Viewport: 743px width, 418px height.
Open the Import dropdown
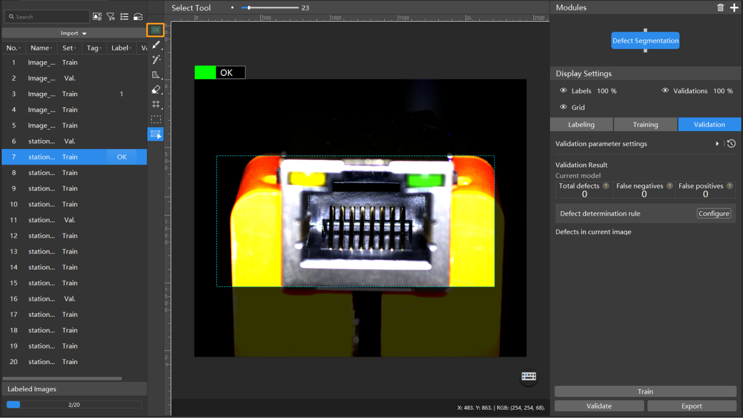tap(74, 33)
